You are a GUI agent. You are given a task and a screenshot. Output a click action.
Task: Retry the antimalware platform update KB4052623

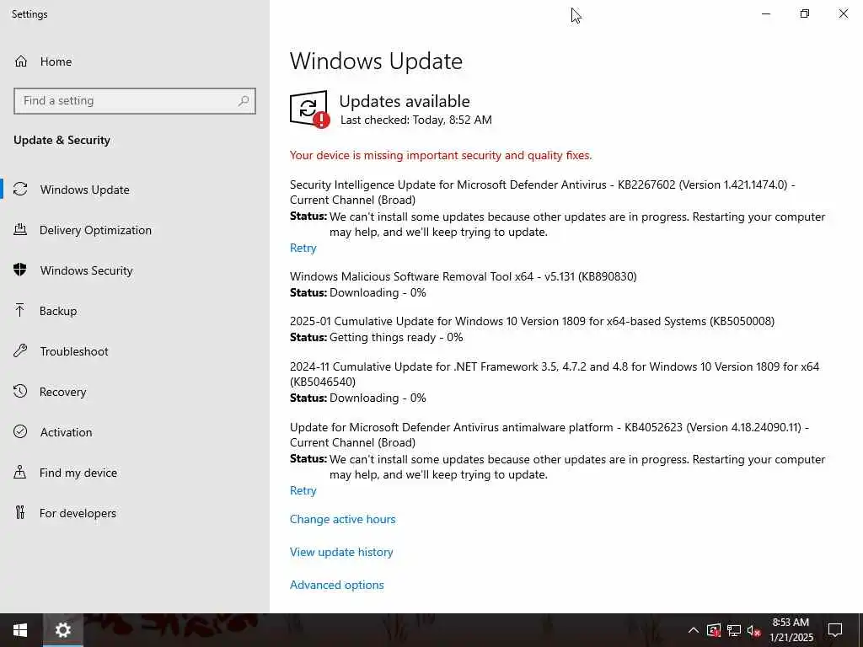point(303,490)
